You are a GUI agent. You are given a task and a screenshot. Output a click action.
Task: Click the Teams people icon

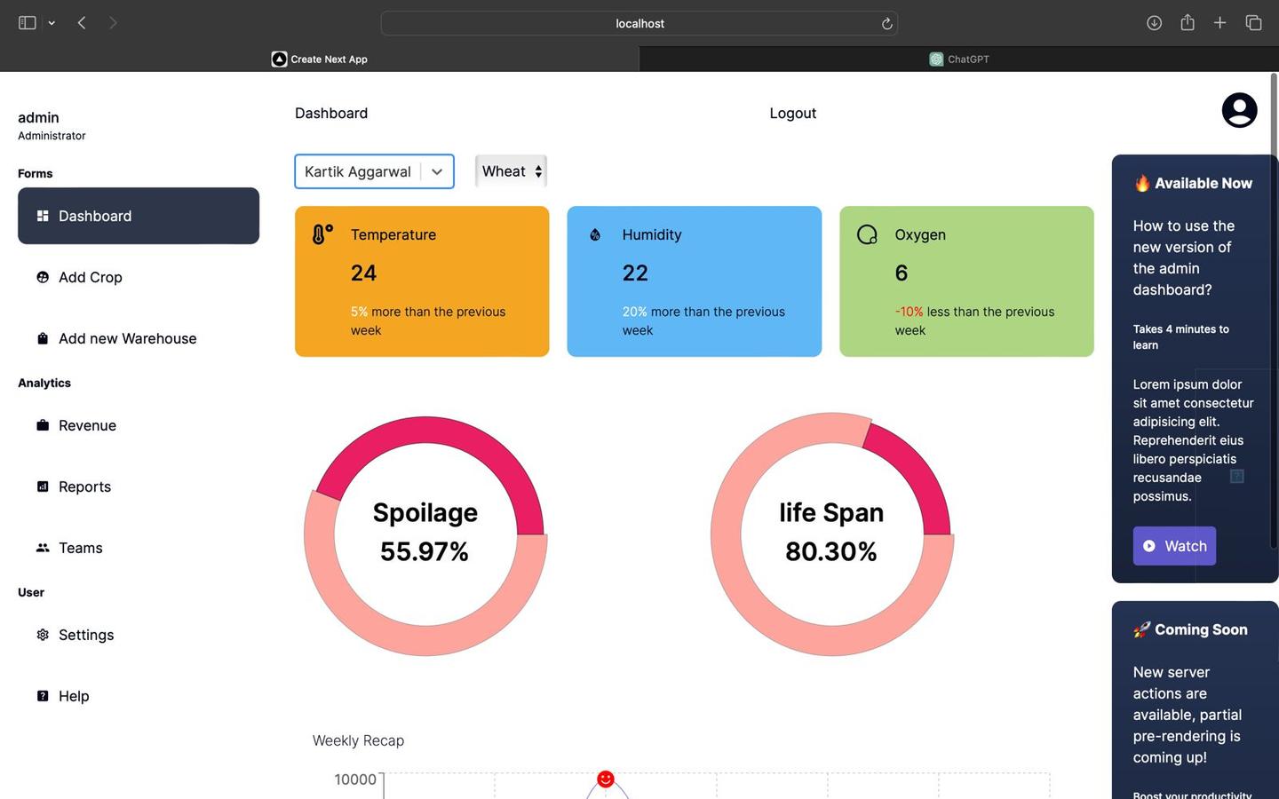pyautogui.click(x=43, y=548)
